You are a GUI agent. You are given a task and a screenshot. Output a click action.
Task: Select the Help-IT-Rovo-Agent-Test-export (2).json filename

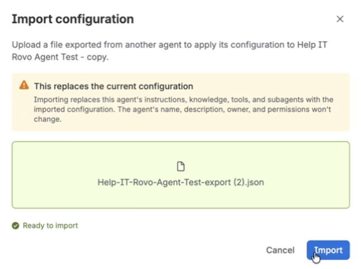click(x=180, y=182)
